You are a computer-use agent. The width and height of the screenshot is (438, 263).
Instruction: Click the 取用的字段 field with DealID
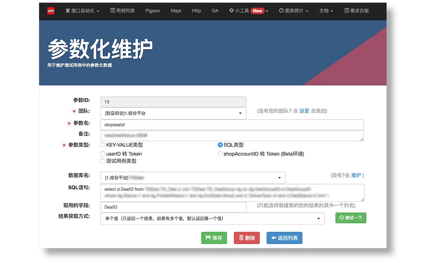(173, 207)
